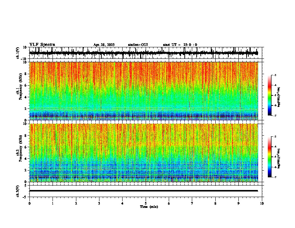Click time axis tick label "9"

coord(238,203)
